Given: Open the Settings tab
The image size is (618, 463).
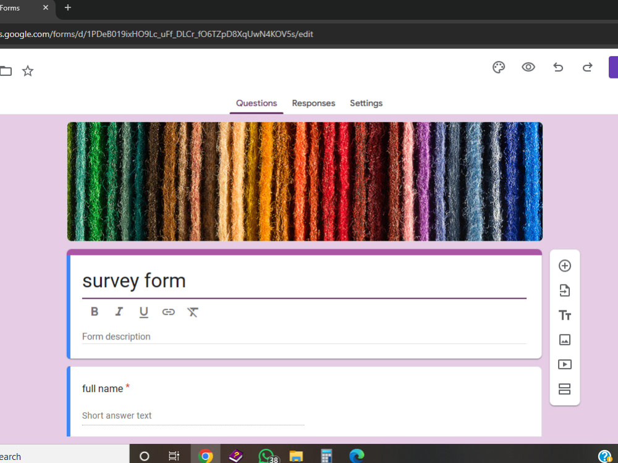Looking at the screenshot, I should click(x=366, y=103).
